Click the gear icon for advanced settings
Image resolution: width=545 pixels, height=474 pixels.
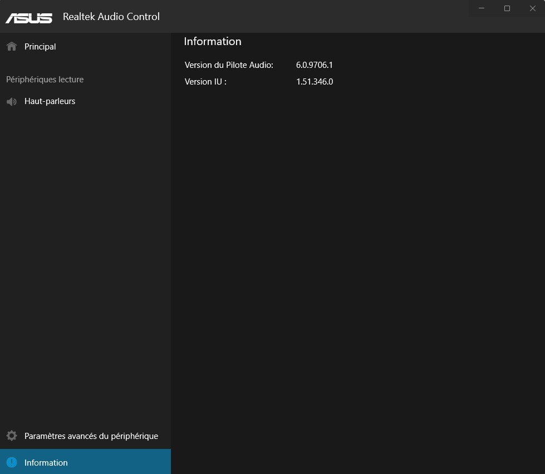pos(11,436)
